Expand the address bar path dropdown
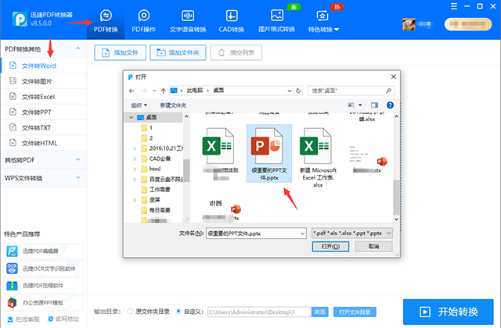This screenshot has height=328, width=501. click(290, 91)
